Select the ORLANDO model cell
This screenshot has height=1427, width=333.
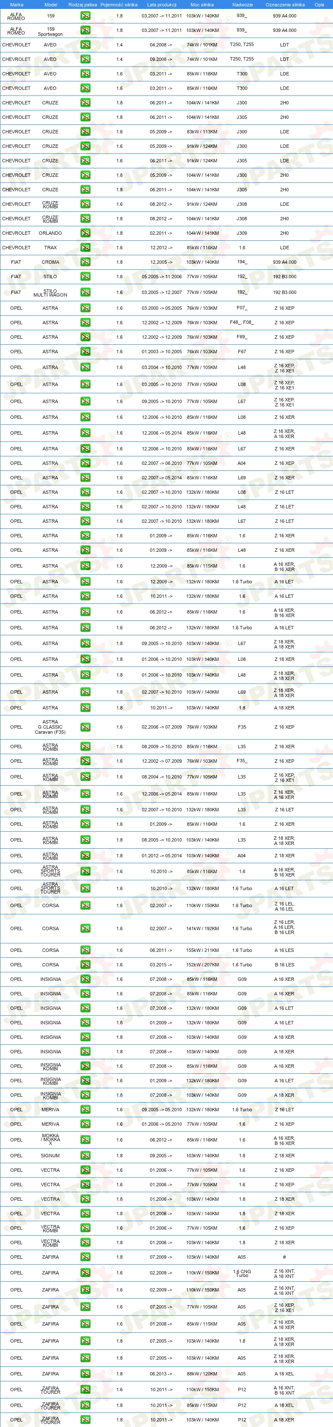(x=50, y=233)
